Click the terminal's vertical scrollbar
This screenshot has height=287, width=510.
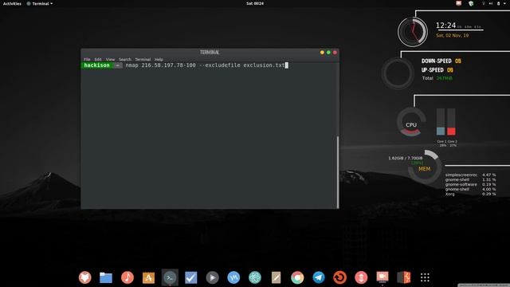coord(338,172)
